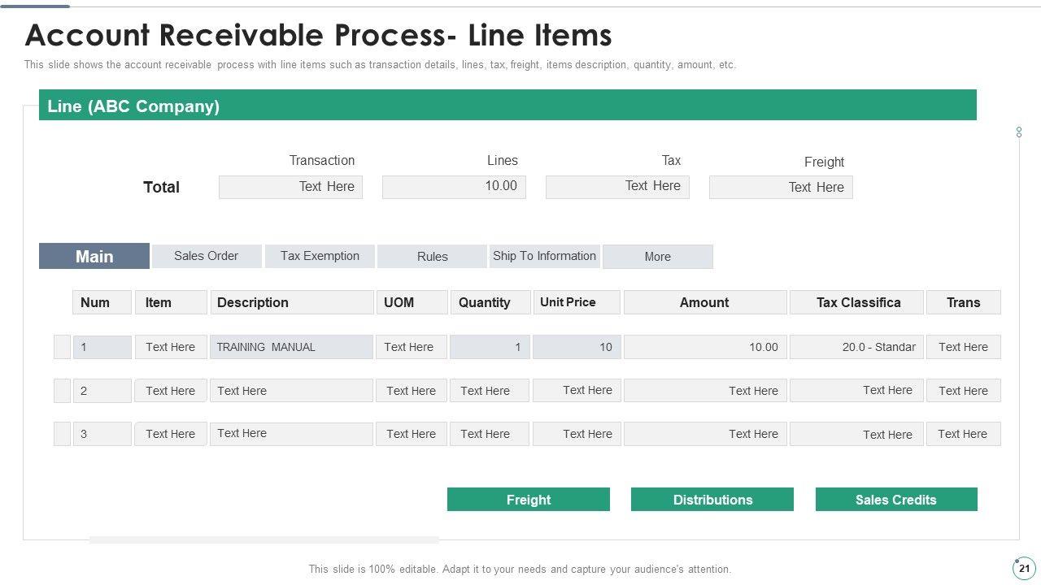Go to the Tax Exemption tab
The height and width of the screenshot is (585, 1041).
click(x=320, y=256)
